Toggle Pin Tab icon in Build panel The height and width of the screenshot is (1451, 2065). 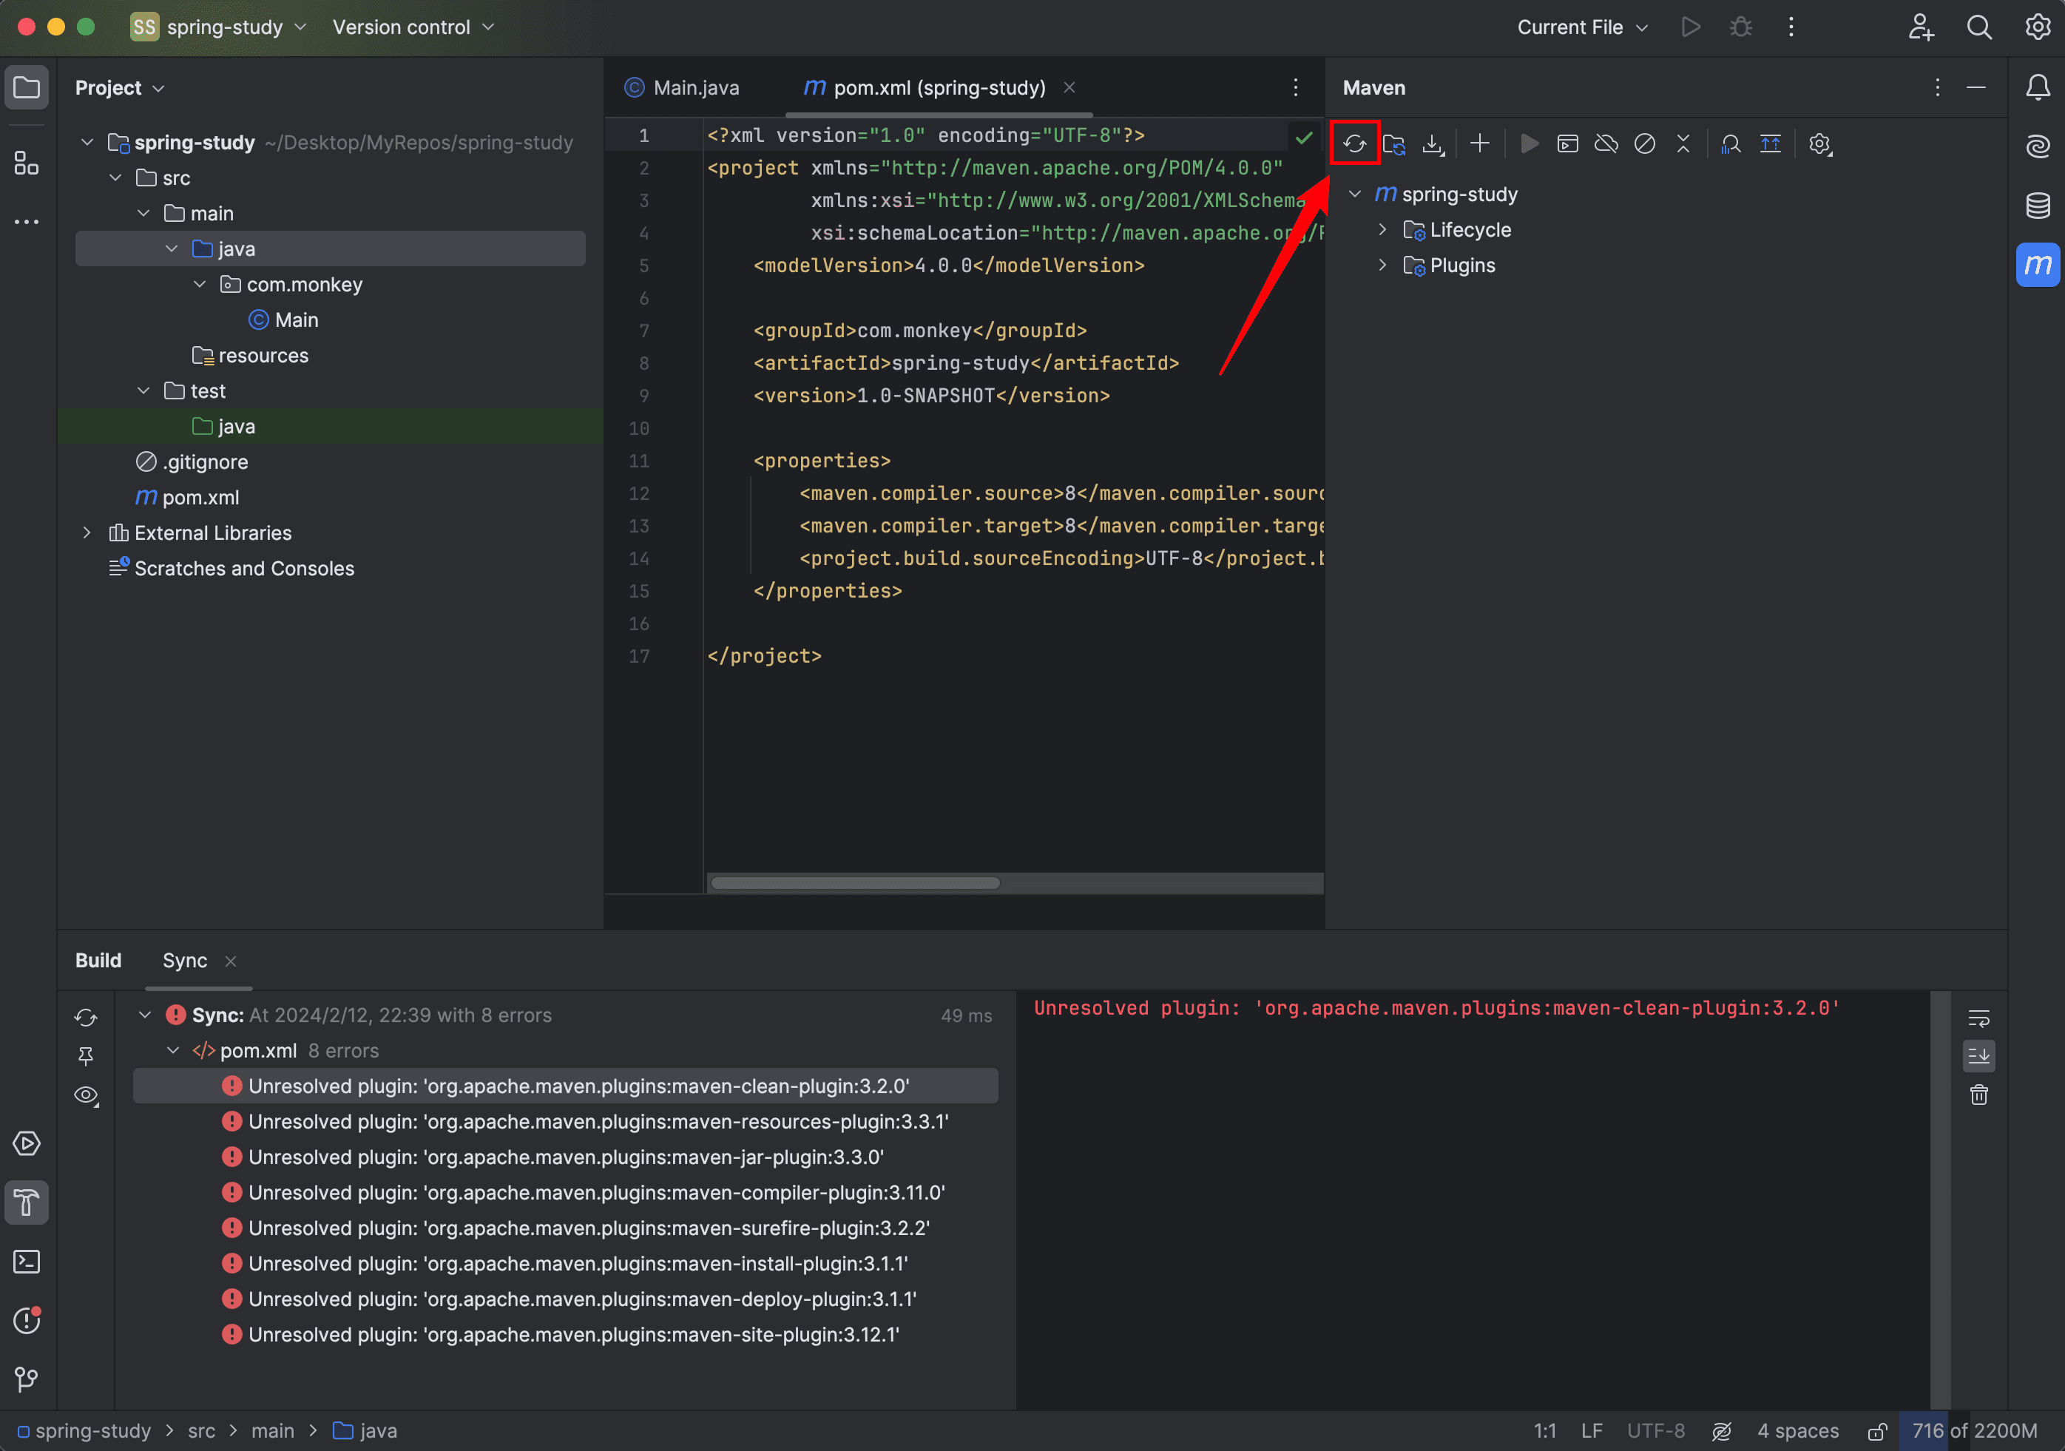[x=87, y=1056]
